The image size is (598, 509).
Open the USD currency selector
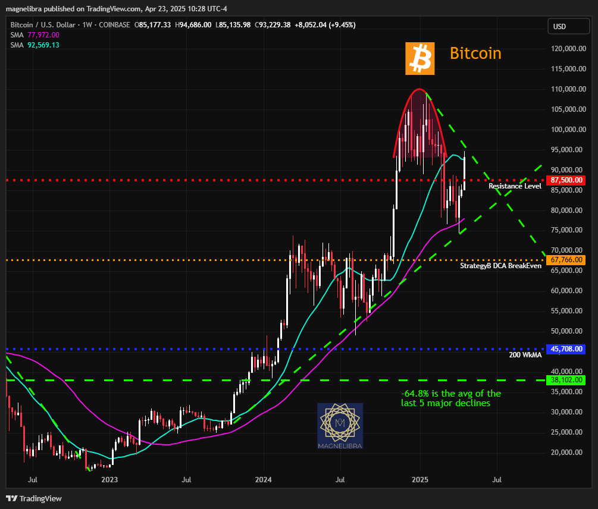[x=569, y=27]
